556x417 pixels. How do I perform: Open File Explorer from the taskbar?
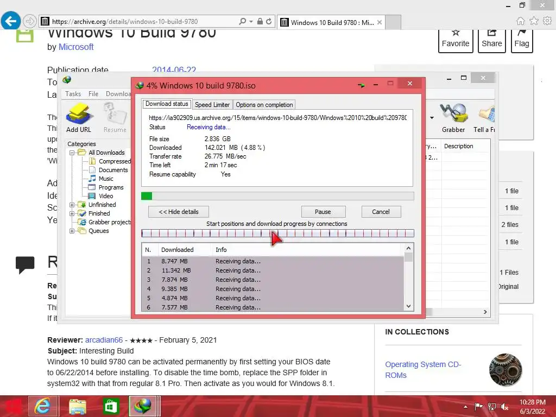click(x=77, y=406)
